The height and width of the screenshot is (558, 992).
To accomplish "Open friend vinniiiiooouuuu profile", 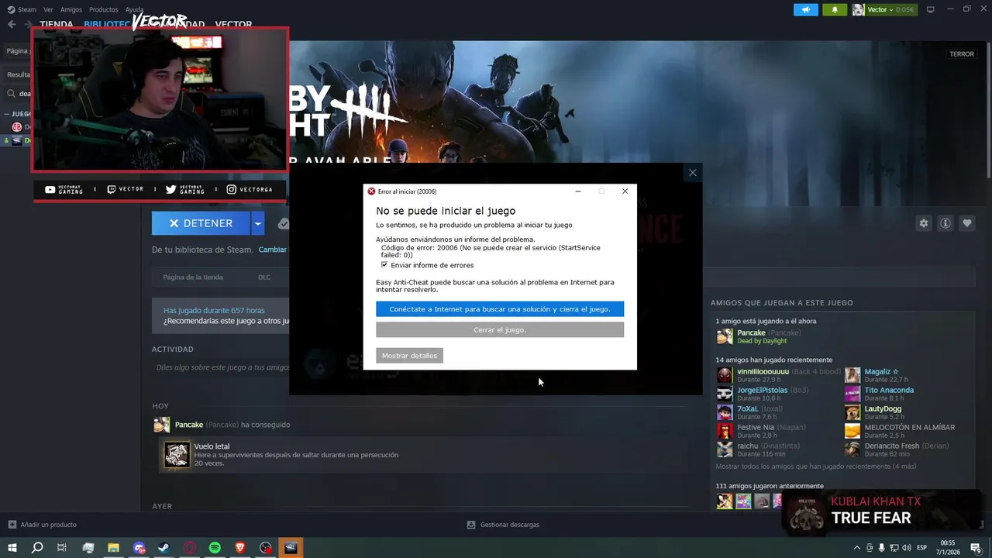I will [778, 375].
